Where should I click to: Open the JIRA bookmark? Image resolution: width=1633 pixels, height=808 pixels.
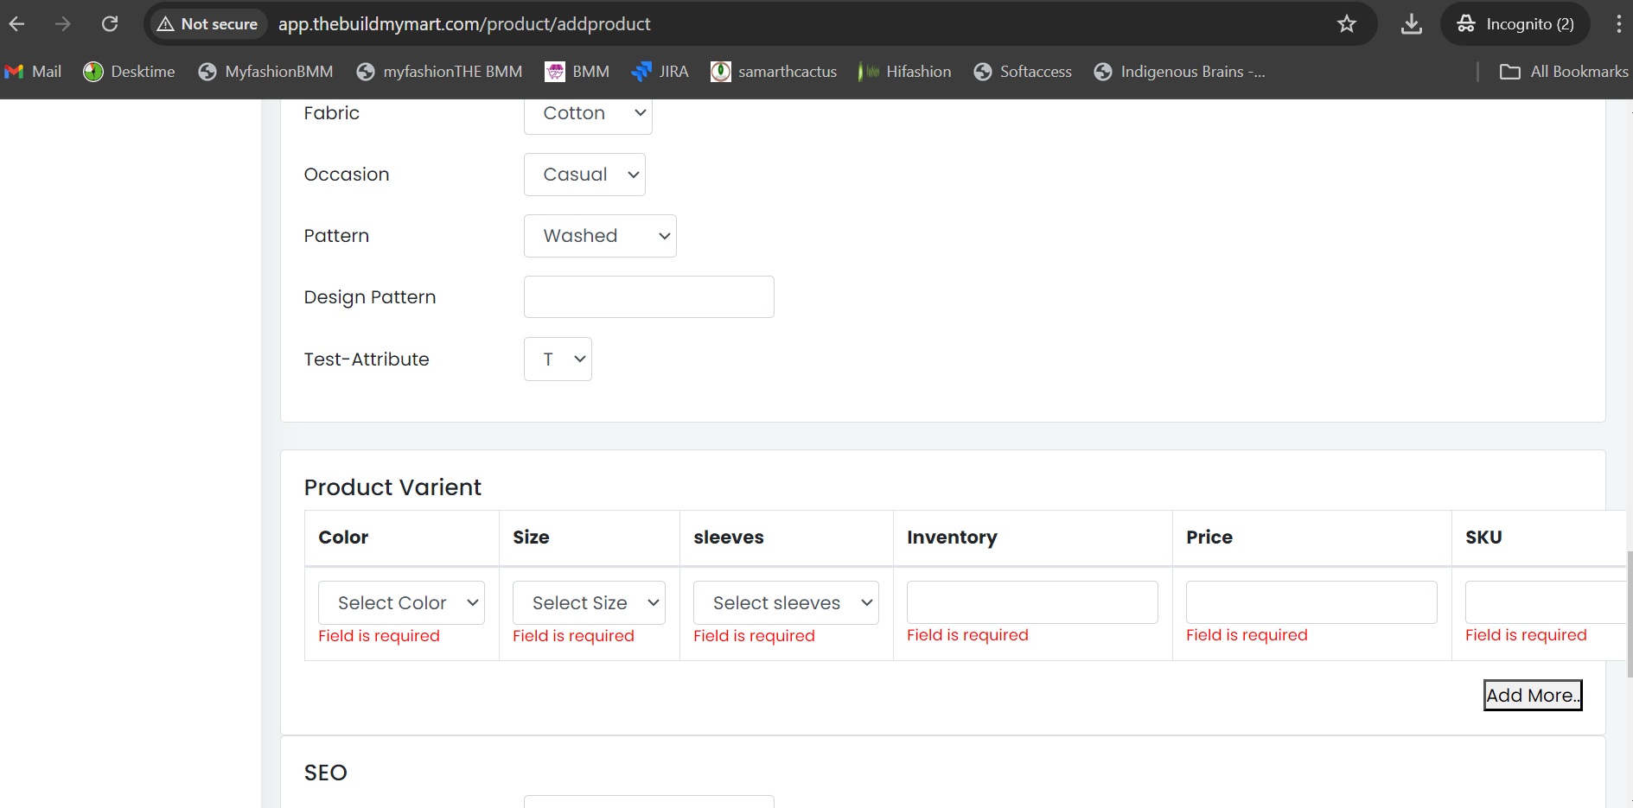[660, 72]
